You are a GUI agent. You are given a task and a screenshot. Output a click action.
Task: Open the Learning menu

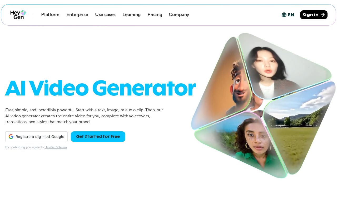131,15
